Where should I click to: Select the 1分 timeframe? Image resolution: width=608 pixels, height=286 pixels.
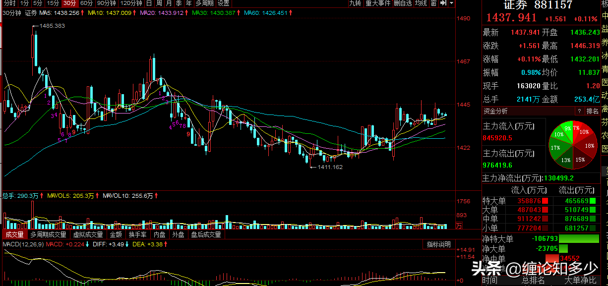click(x=25, y=3)
